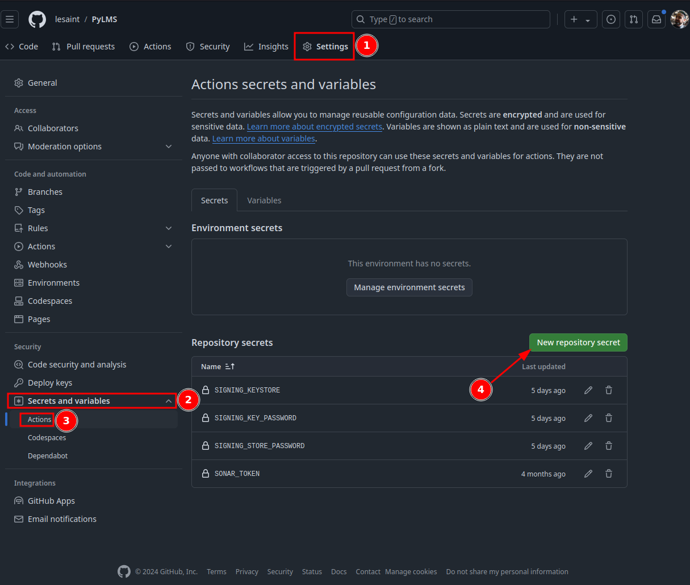
Task: Click the search input field
Action: [451, 19]
